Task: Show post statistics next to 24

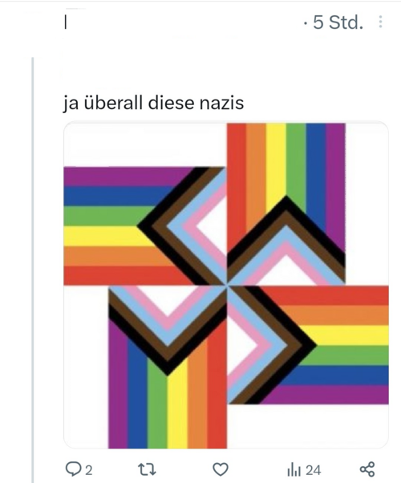Action: (x=294, y=470)
